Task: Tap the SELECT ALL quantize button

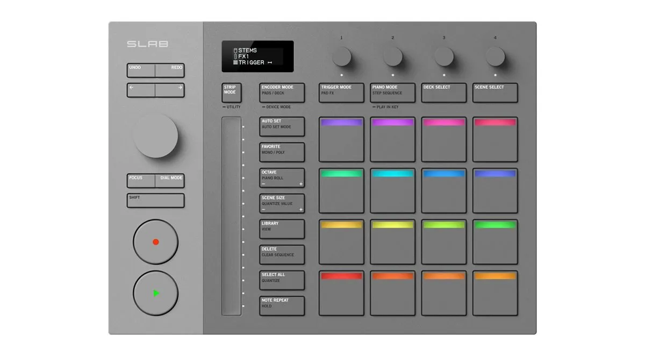Action: [281, 280]
